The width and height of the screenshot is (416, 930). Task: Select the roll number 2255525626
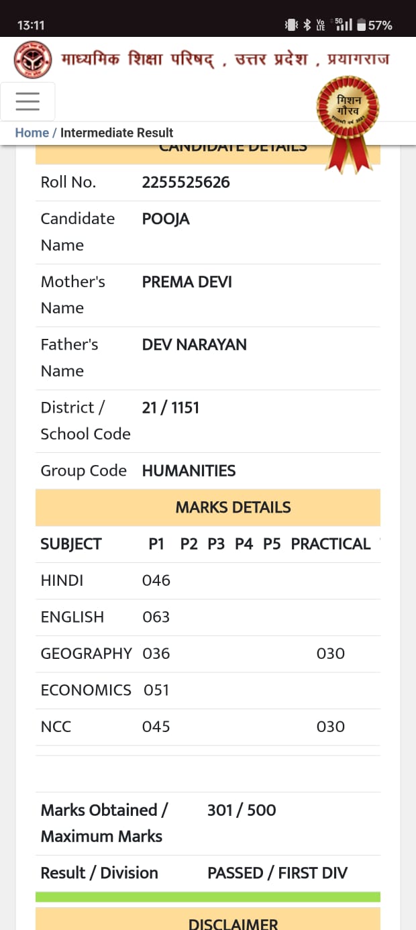[186, 183]
